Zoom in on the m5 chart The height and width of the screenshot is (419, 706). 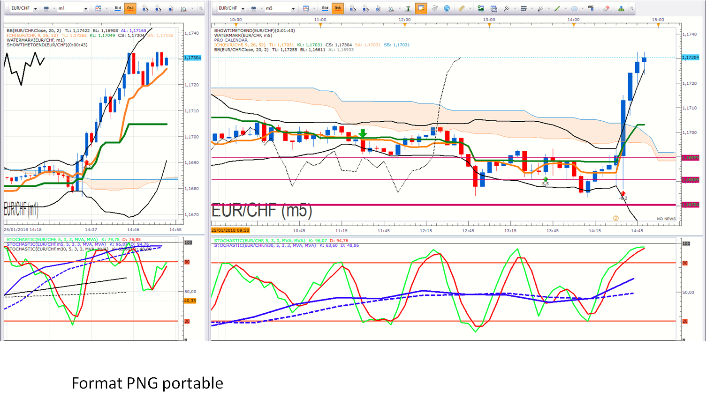click(353, 8)
